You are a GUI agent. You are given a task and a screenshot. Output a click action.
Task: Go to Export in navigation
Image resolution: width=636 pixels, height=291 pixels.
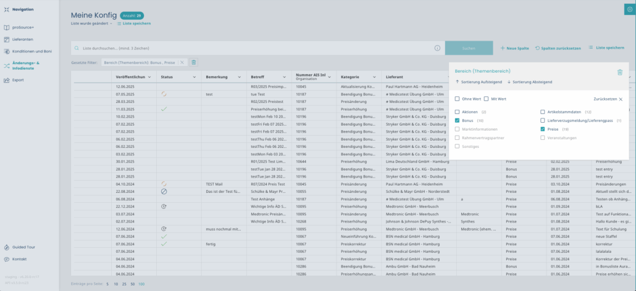18,80
